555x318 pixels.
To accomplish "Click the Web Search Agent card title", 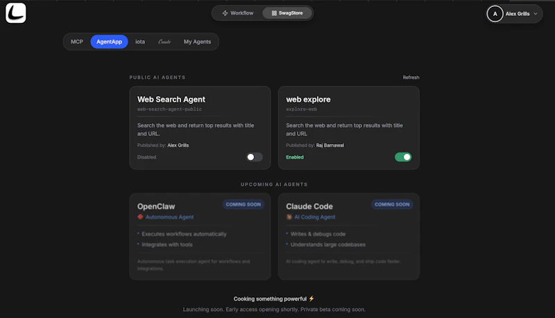I will tap(171, 99).
